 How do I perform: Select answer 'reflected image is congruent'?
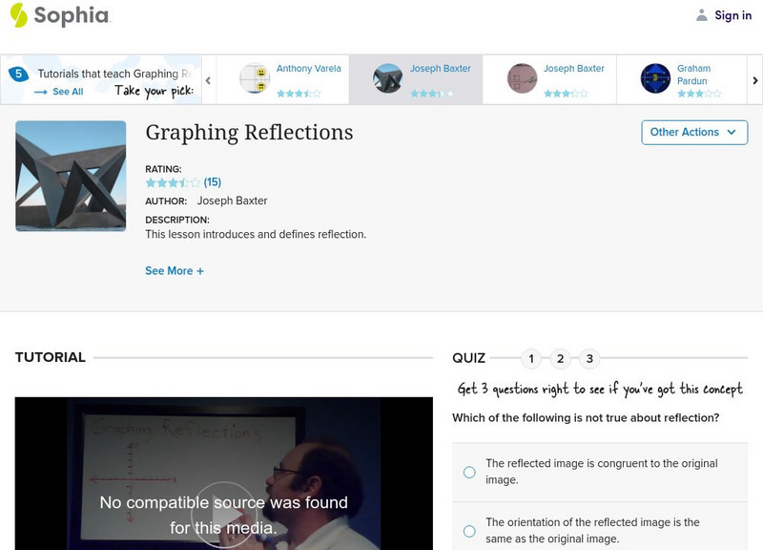pos(469,472)
